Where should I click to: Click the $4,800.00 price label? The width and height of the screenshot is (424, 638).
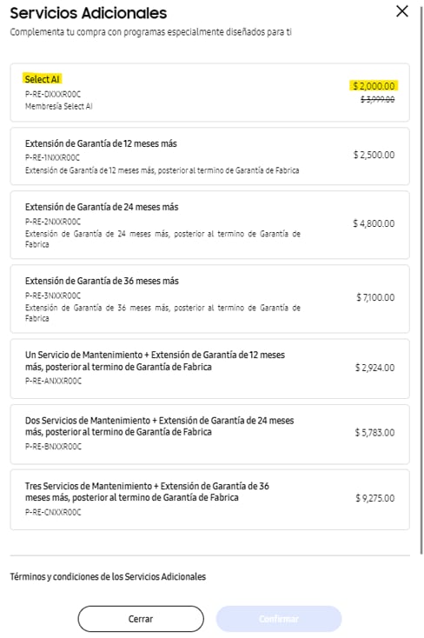coord(374,223)
